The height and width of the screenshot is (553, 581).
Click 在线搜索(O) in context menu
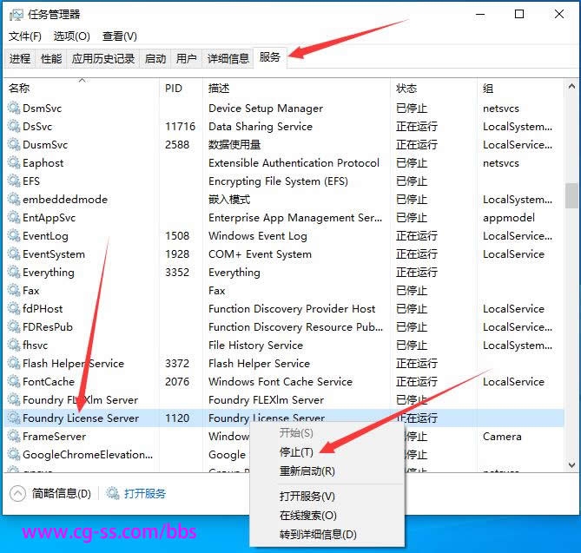(307, 516)
